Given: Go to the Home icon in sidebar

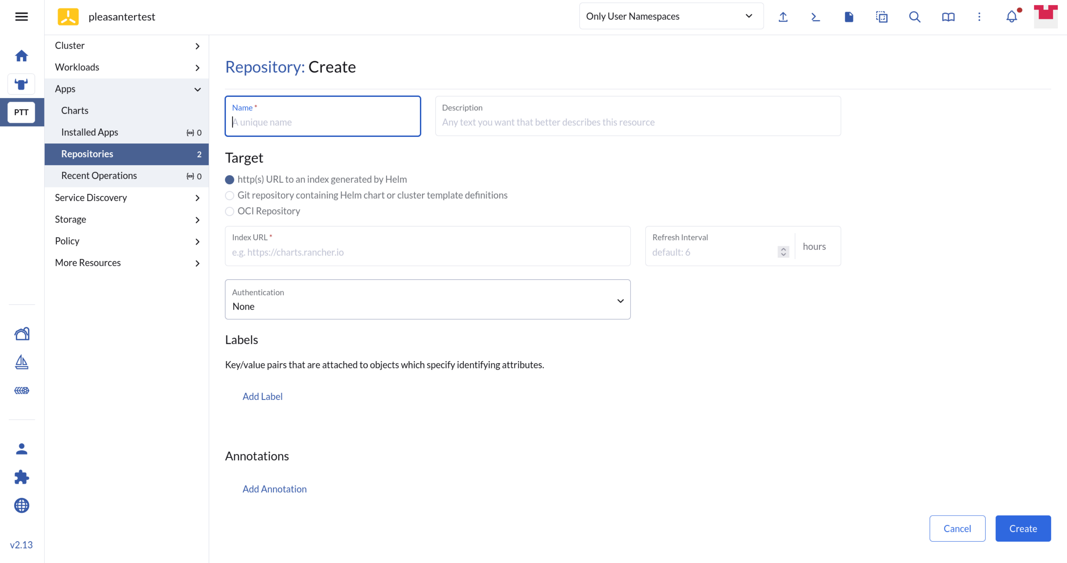Looking at the screenshot, I should click(21, 56).
